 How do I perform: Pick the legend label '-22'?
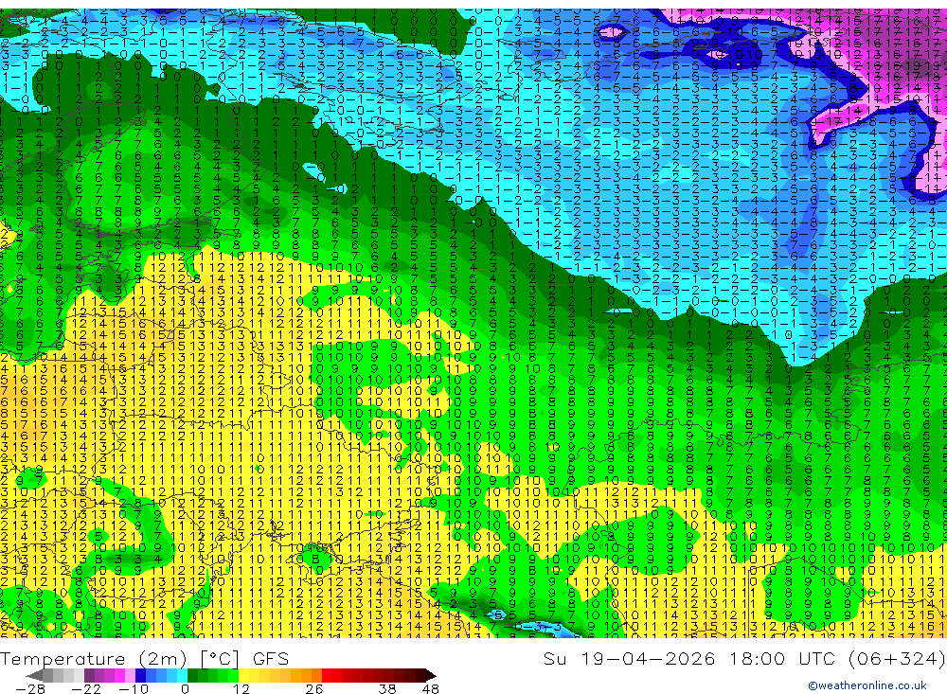(86, 689)
